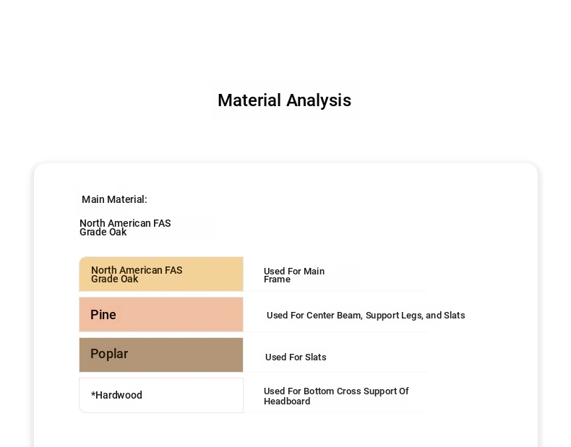The height and width of the screenshot is (447, 571).
Task: Click 'Bottom Cross Support' in the Hardwood description
Action: (x=347, y=391)
